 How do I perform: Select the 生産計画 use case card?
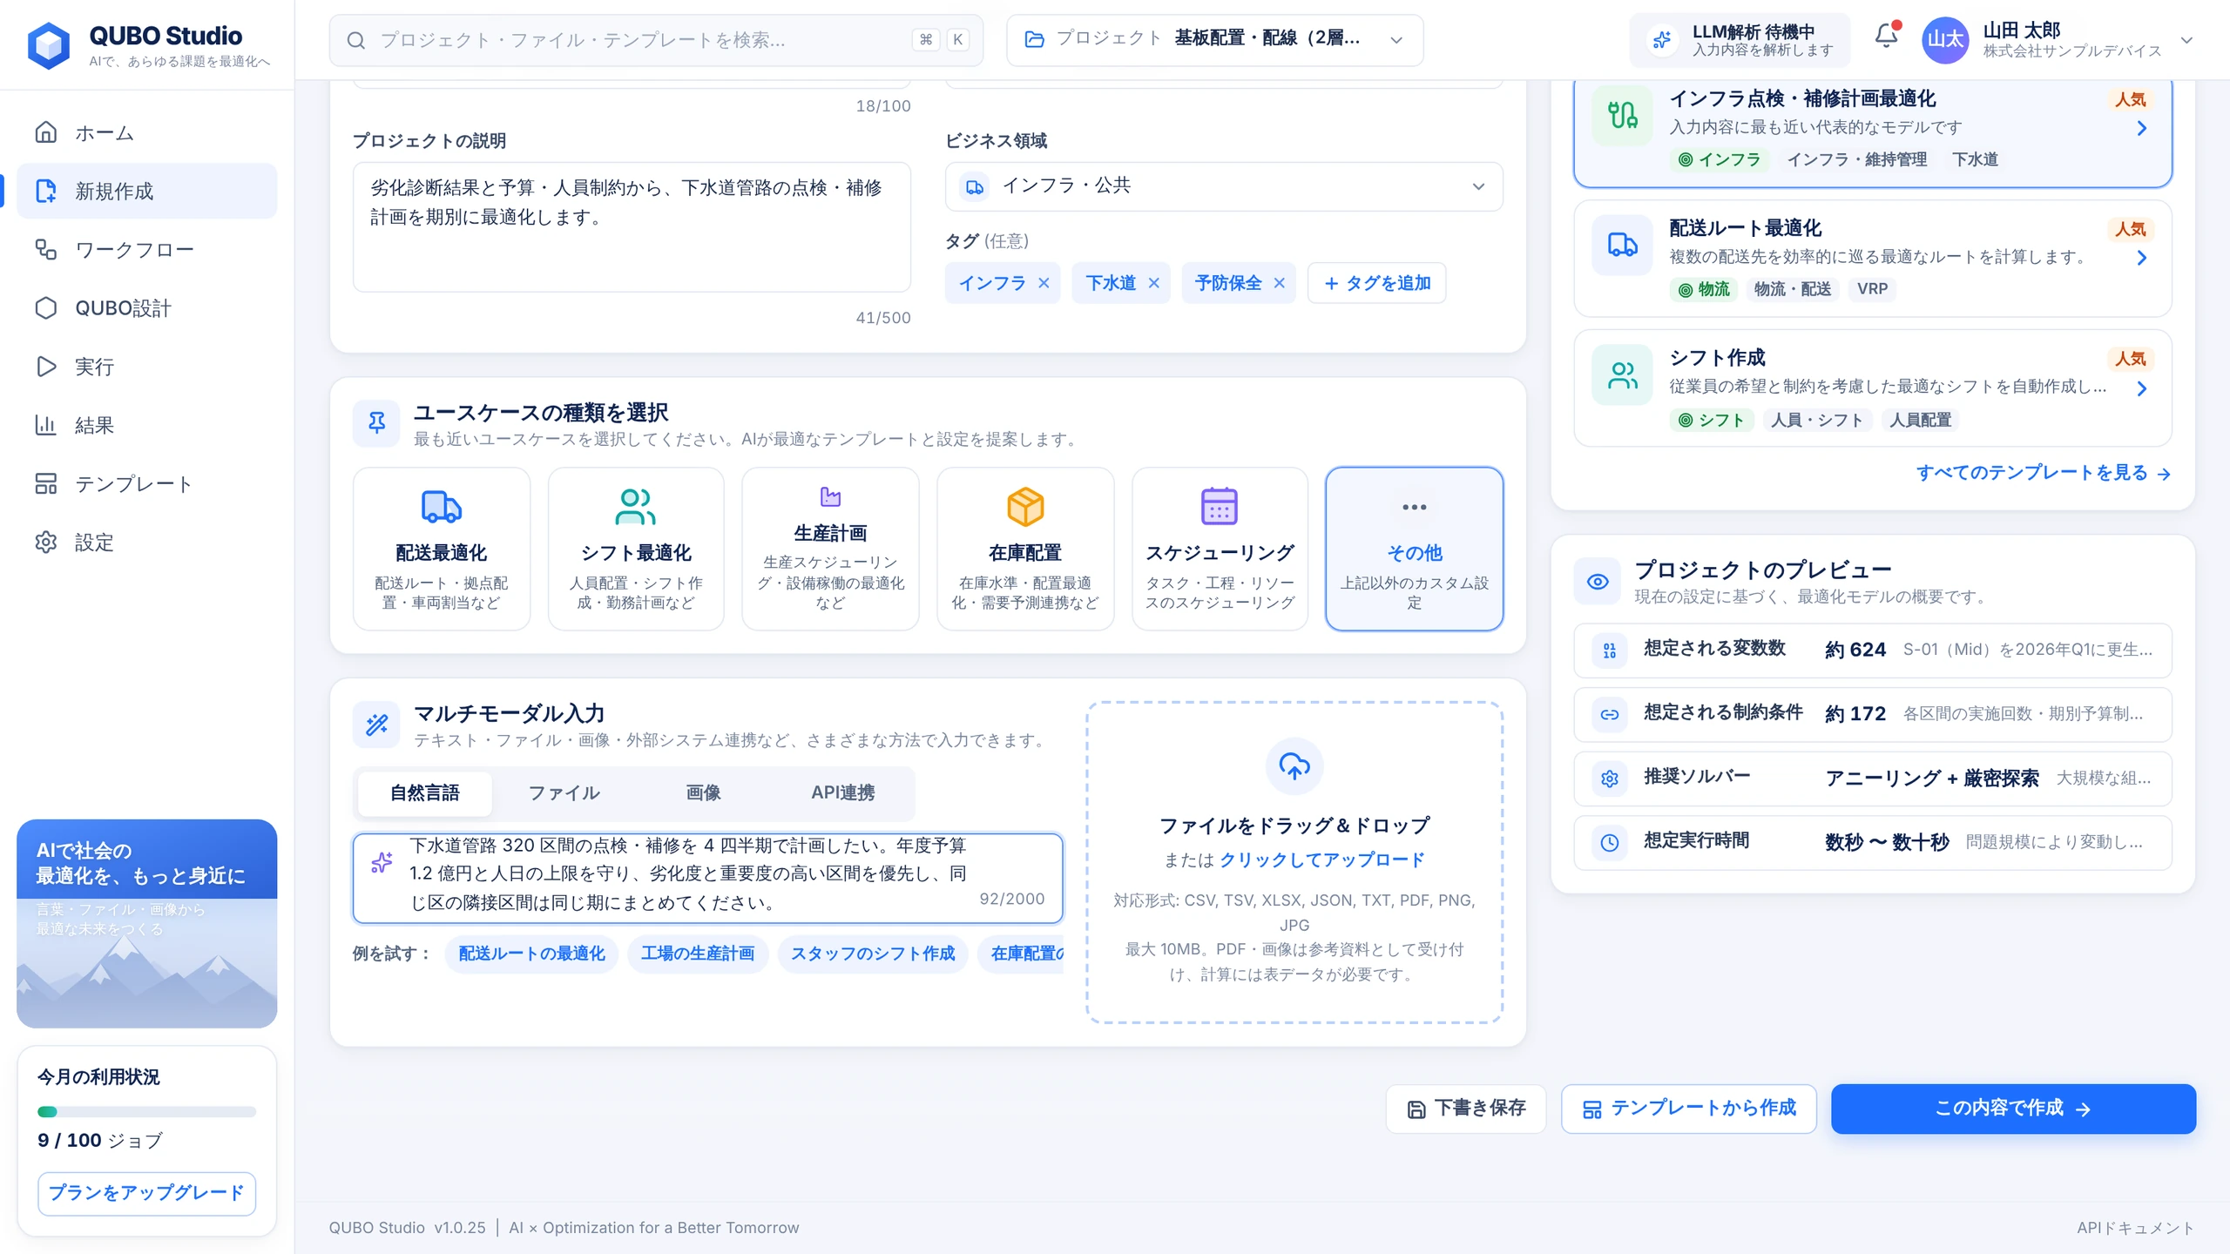pyautogui.click(x=830, y=549)
